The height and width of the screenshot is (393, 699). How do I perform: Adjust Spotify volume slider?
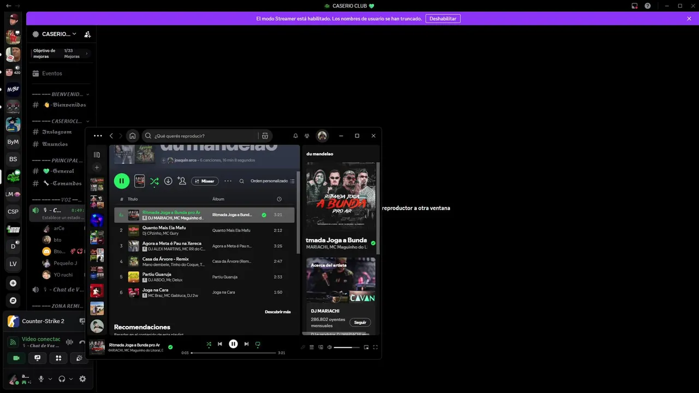click(x=347, y=347)
